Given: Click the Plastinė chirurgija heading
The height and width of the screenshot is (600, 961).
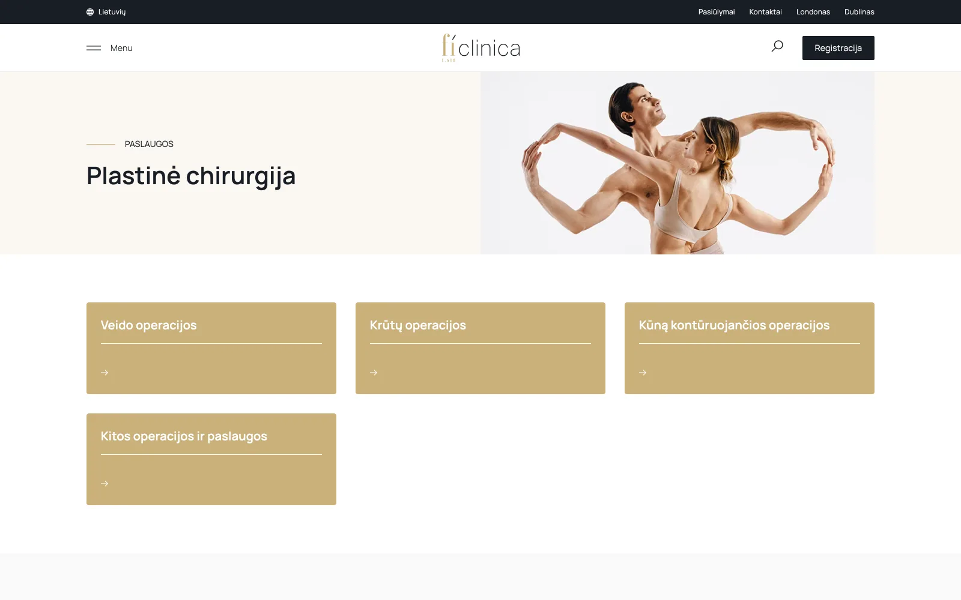Looking at the screenshot, I should pos(191,176).
